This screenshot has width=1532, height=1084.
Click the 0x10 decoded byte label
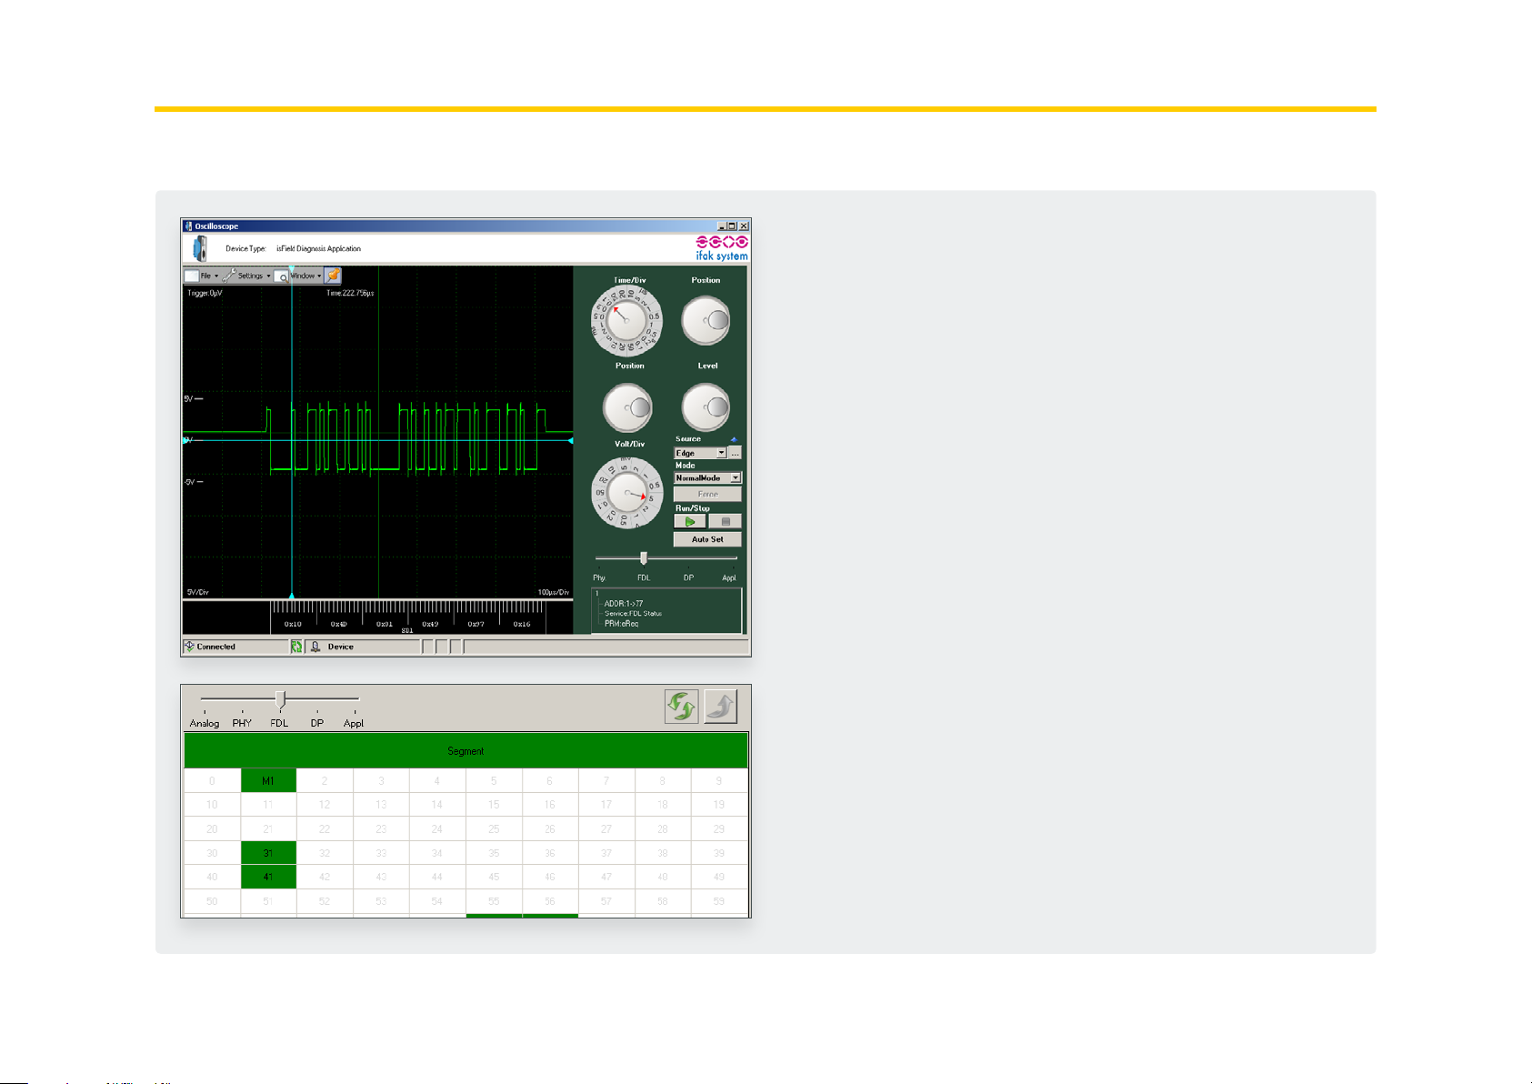293,624
